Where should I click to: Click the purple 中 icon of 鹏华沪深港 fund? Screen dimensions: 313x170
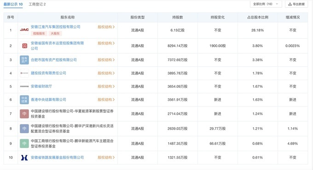[24, 129]
